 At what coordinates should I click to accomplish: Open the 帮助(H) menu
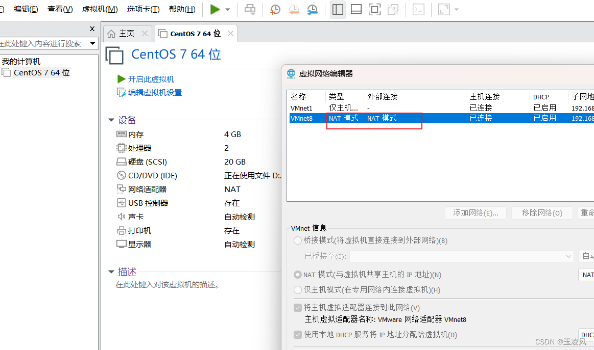pos(182,9)
